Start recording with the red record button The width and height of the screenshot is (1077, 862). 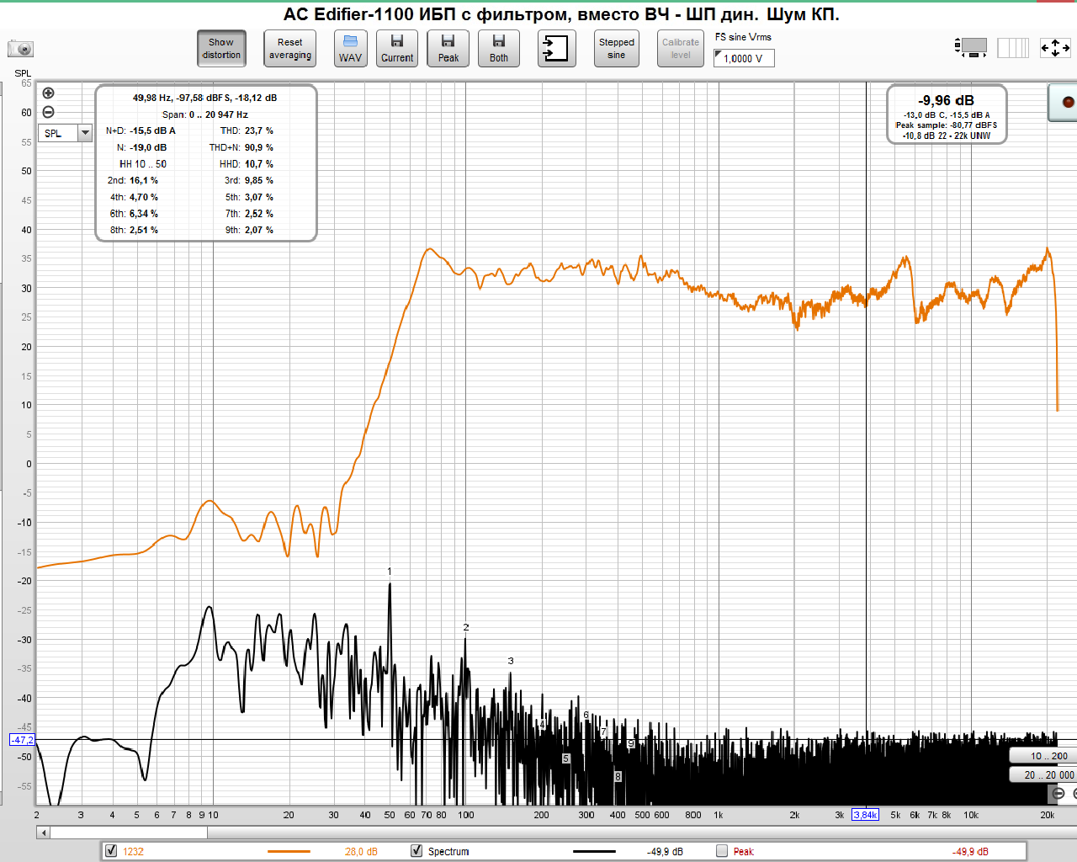1068,102
